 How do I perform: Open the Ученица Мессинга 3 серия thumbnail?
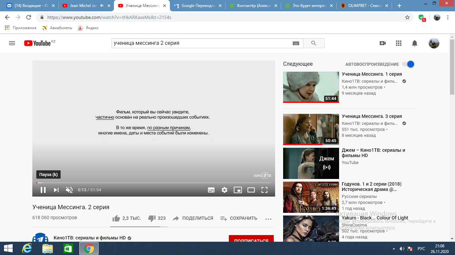click(311, 129)
